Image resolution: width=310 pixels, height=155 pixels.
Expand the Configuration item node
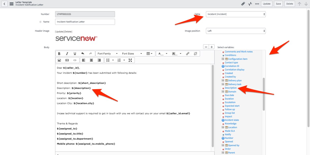[223, 59]
